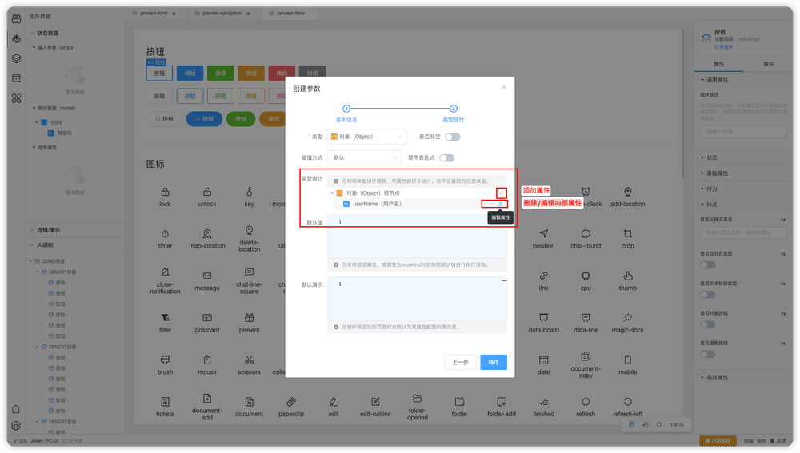Select the component data sidebar icon
The height and width of the screenshot is (453, 800).
tap(16, 38)
